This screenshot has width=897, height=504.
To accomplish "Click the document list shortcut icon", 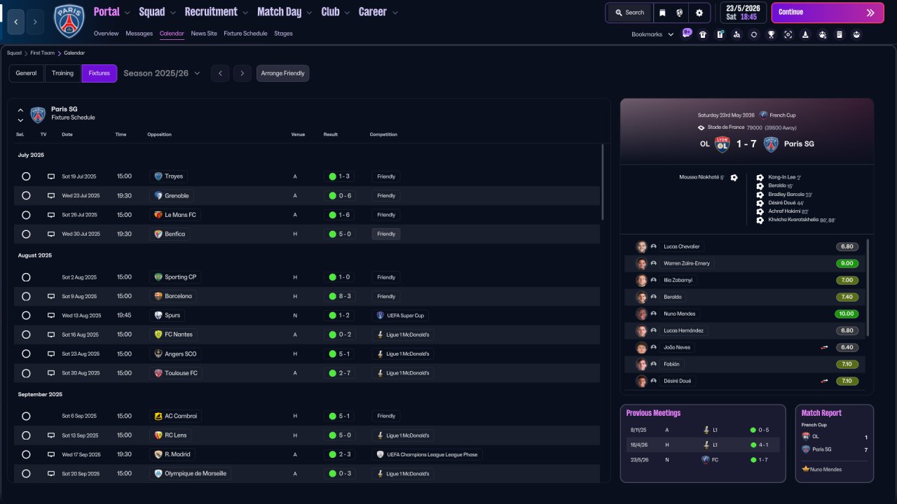I will click(x=840, y=34).
